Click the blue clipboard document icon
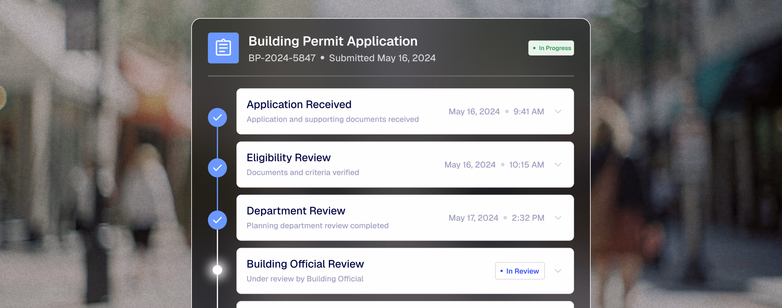 (223, 48)
